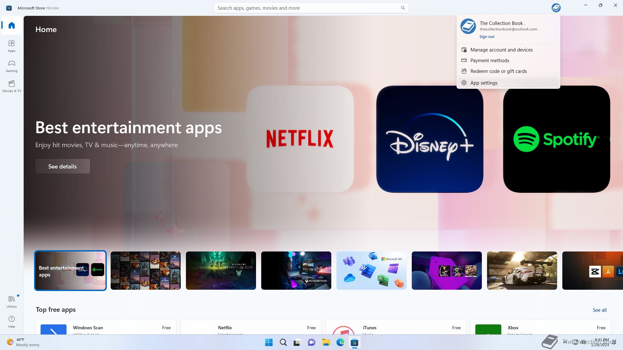Click the search magnifier icon
This screenshot has height=350, width=623.
pos(403,8)
